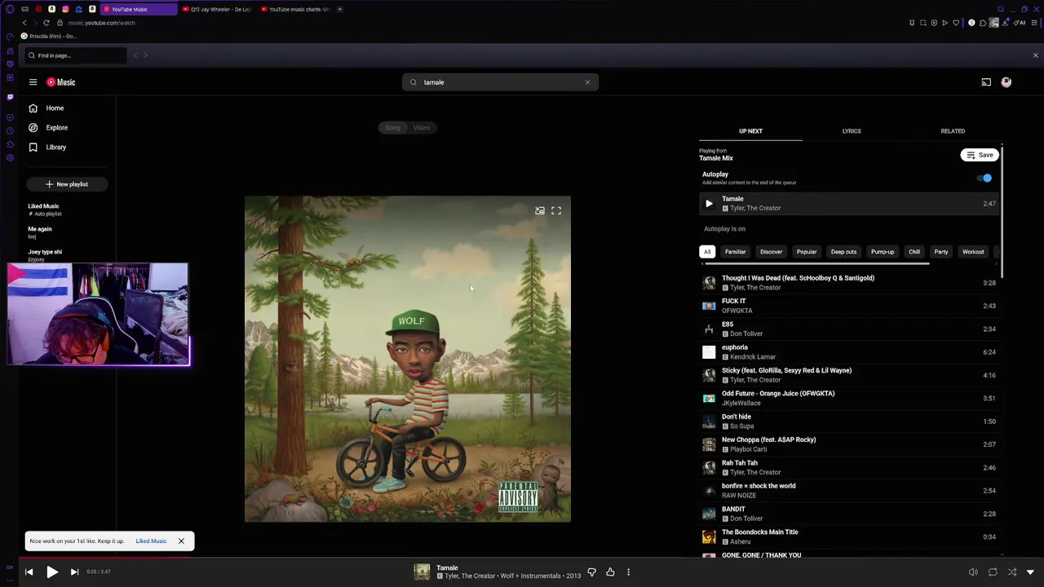Enter fullscreen on album art
1044x587 pixels.
556,211
